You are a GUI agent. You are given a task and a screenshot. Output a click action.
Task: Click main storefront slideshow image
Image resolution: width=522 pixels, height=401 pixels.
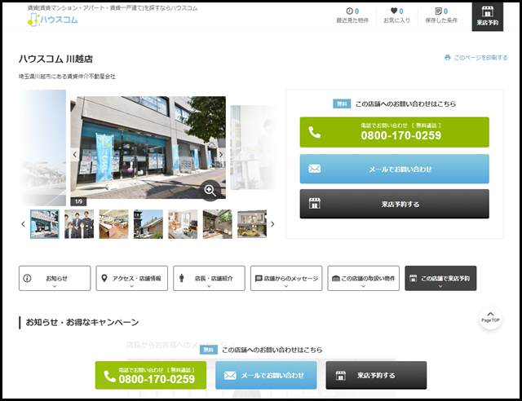148,148
